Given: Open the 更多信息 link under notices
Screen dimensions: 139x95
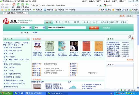Looking at the screenshot, I should click(130, 60).
